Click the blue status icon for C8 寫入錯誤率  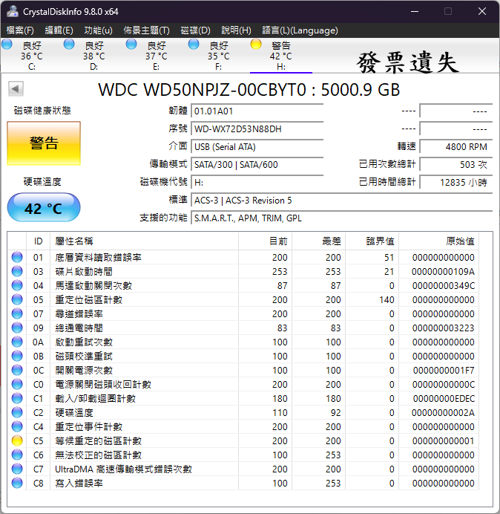pos(17,483)
